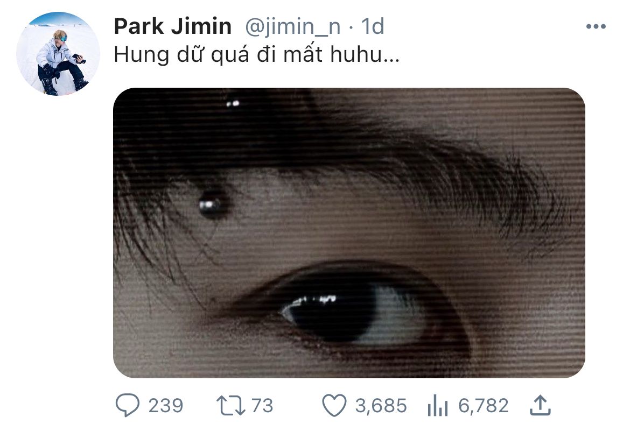The height and width of the screenshot is (431, 630).
Task: Click the tweet text starting with 'Hung dữ'
Action: coord(256,56)
